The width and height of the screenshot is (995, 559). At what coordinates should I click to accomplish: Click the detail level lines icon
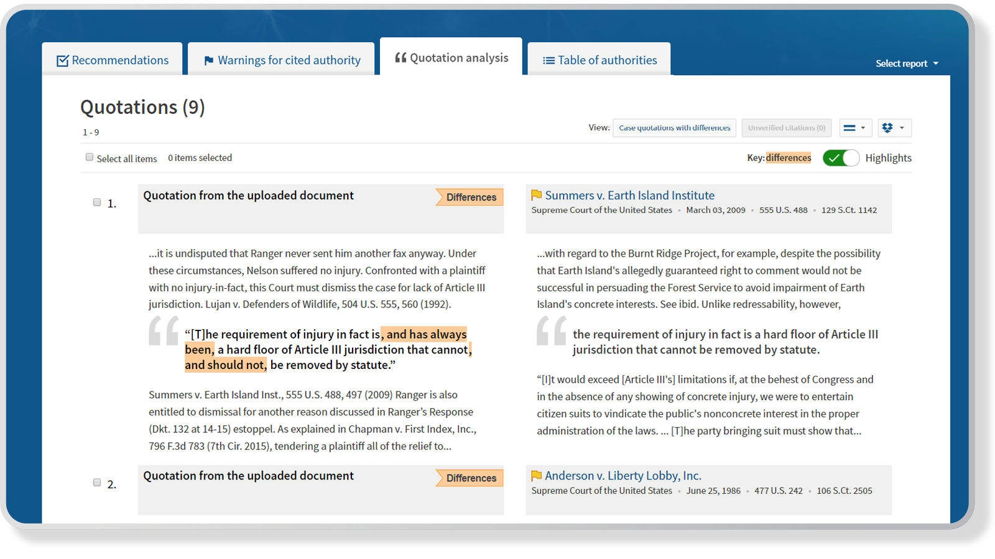point(849,128)
